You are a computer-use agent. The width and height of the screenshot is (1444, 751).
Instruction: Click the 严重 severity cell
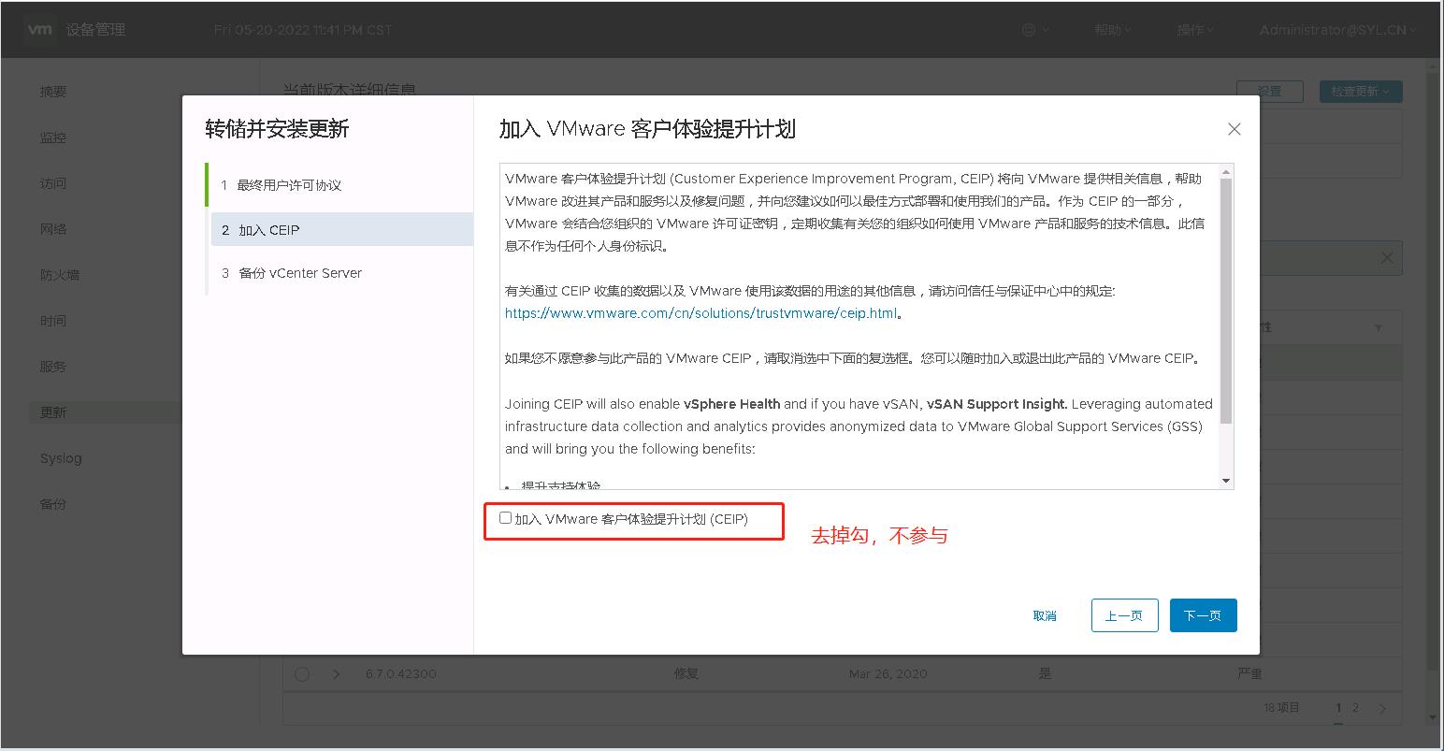[1249, 673]
